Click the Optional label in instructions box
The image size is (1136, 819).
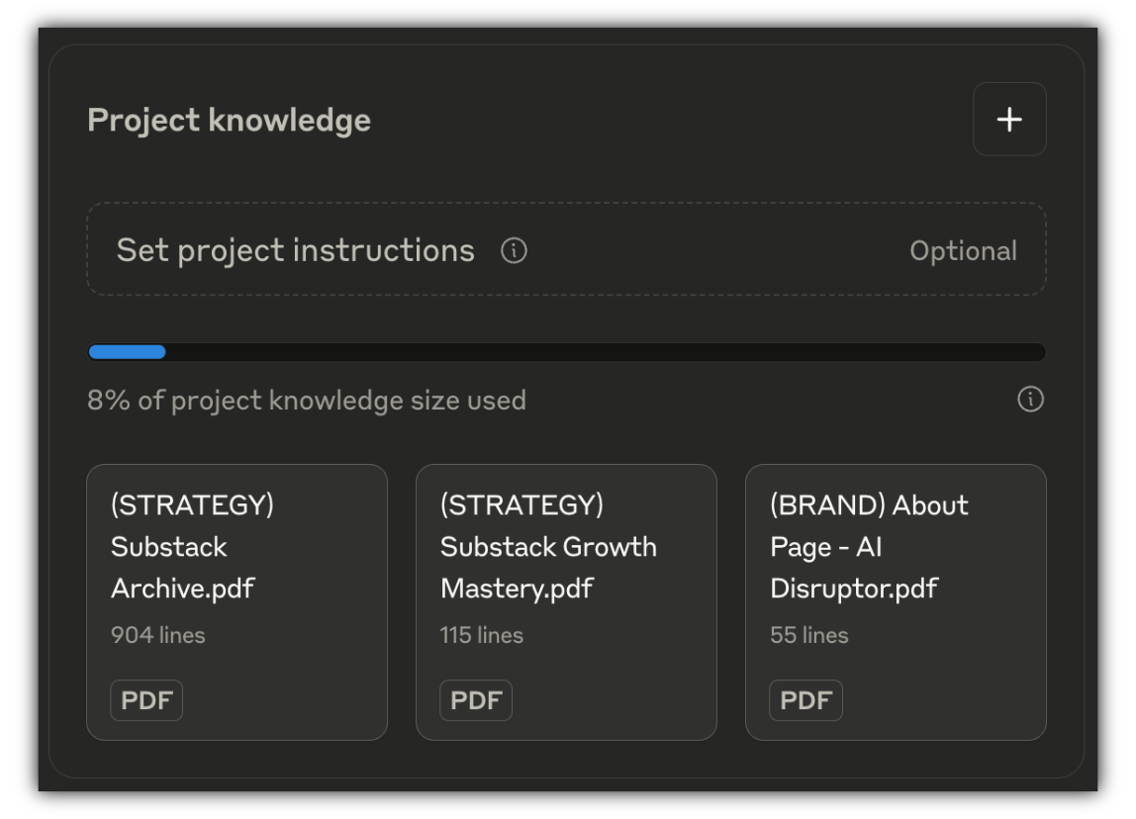click(x=963, y=250)
